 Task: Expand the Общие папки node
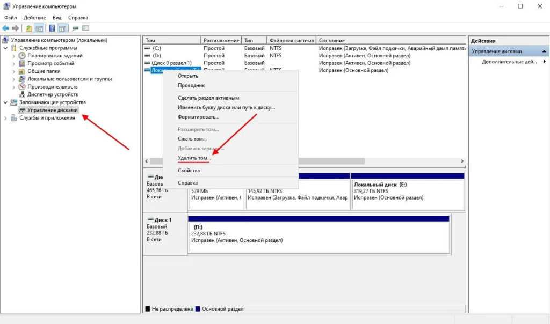tap(13, 71)
